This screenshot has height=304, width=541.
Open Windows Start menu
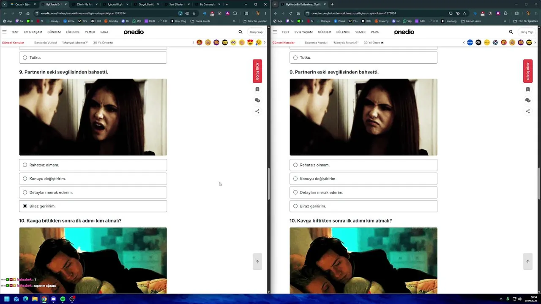pos(7,299)
